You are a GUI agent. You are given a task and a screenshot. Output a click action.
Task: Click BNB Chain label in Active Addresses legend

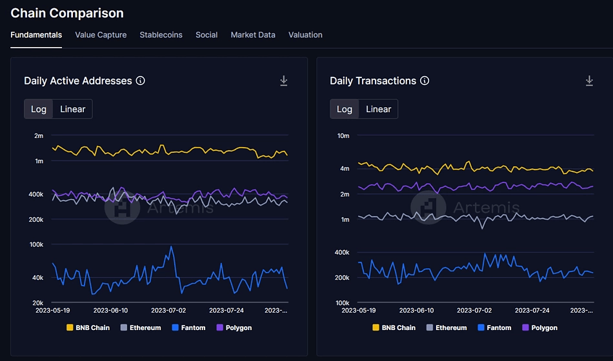[93, 327]
